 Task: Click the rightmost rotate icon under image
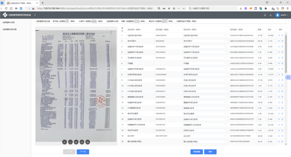tap(88, 142)
